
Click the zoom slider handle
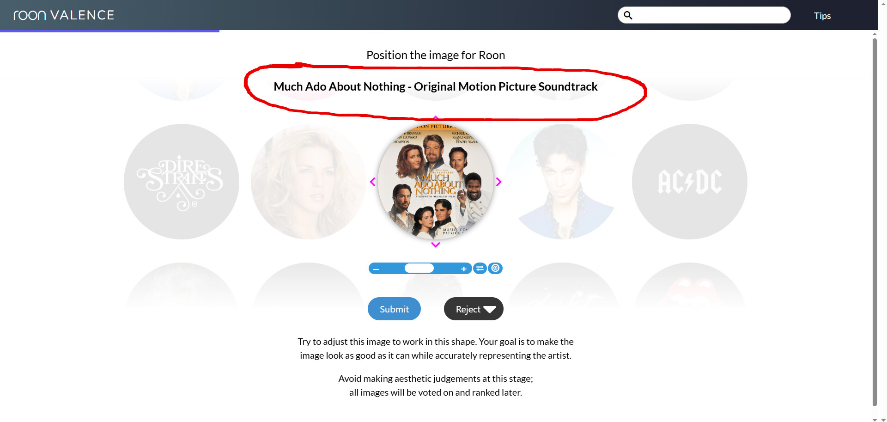click(419, 268)
